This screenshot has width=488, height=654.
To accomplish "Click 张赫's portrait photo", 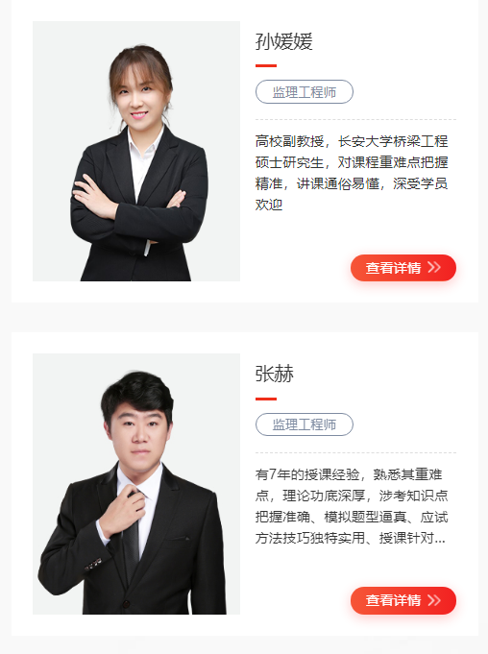I will pyautogui.click(x=136, y=484).
